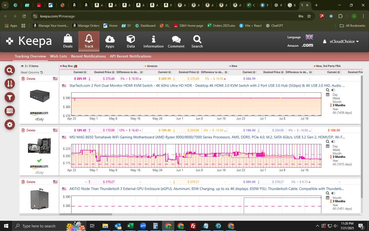This screenshot has width=369, height=231.
Task: Open Excel from the Windows taskbar
Action: point(130,226)
